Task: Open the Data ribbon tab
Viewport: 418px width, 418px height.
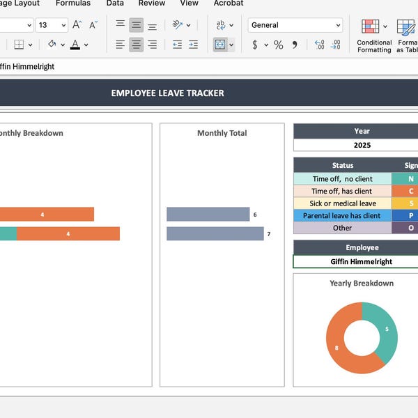Action: pos(115,3)
